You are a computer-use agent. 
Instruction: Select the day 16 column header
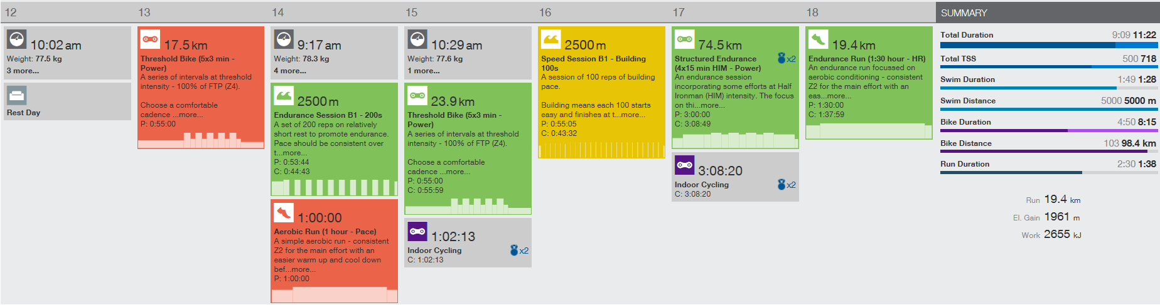pyautogui.click(x=545, y=13)
